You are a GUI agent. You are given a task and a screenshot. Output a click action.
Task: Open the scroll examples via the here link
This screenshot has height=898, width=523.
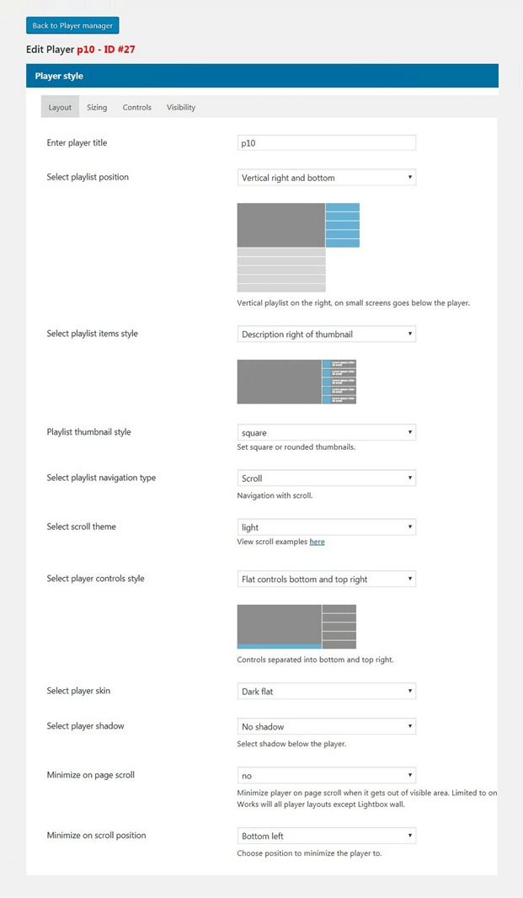coord(317,542)
